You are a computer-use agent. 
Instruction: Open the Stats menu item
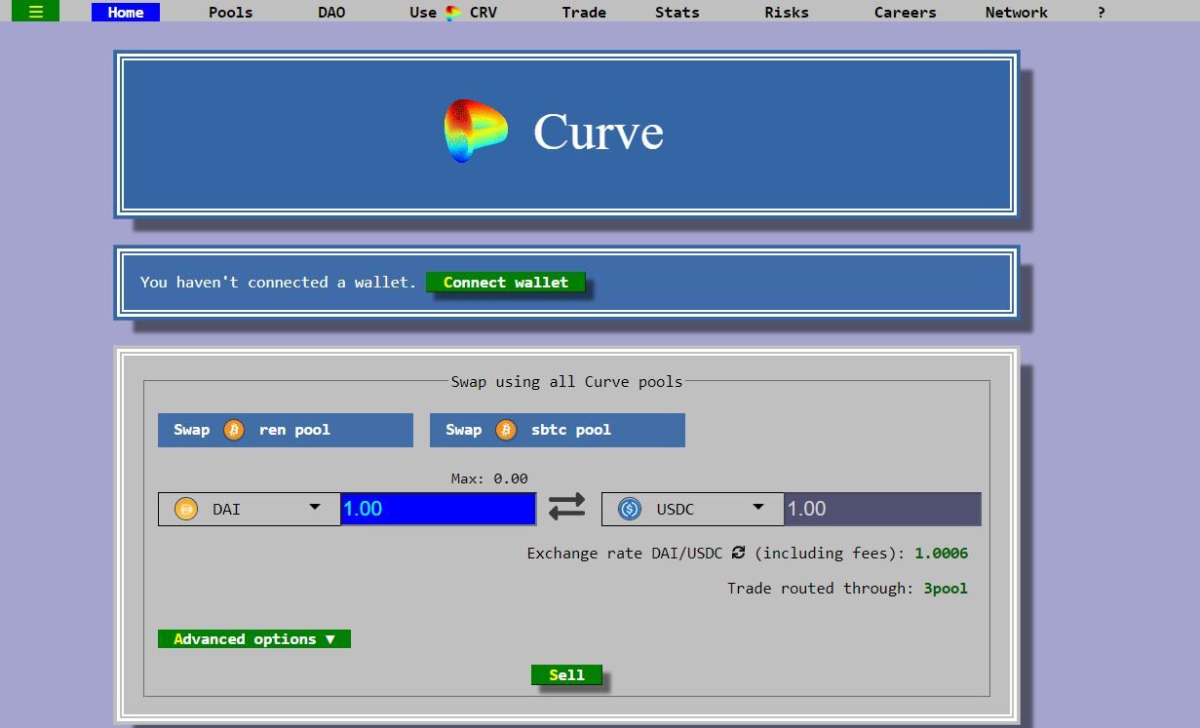(x=677, y=13)
